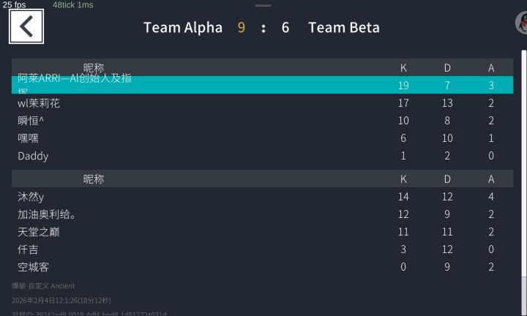
Task: Select the highlighted 阿莱ARRI player row
Action: coord(262,85)
